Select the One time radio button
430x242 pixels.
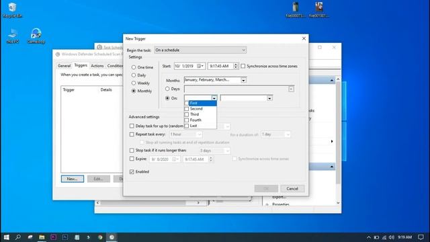tap(134, 67)
